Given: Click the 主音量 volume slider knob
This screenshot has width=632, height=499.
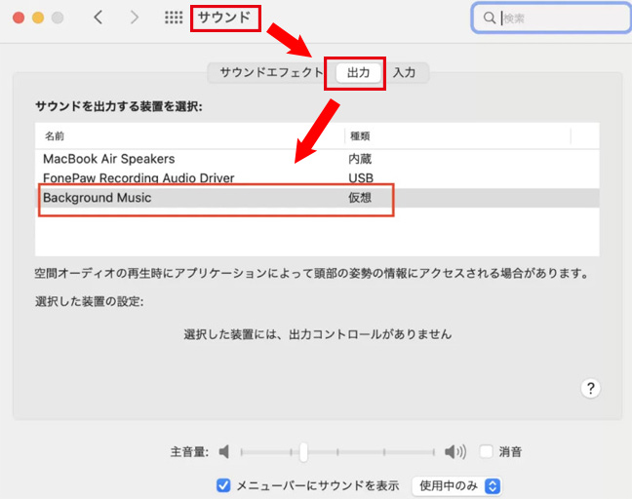Looking at the screenshot, I should tap(303, 452).
